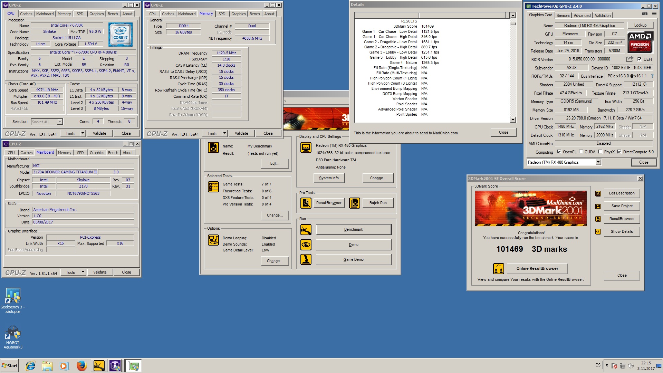The height and width of the screenshot is (373, 663).
Task: Click the GPU-Z screenshot camera icon
Action: [x=644, y=14]
